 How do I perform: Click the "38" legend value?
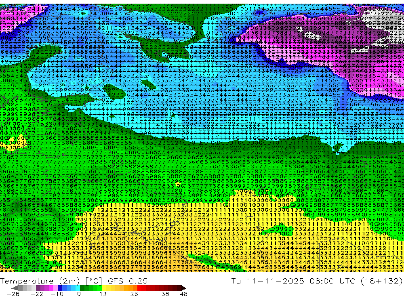[165, 294]
